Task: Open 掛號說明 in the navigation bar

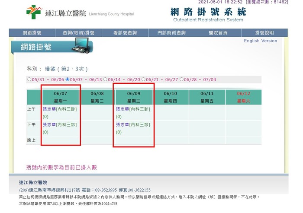Action: pos(264,33)
